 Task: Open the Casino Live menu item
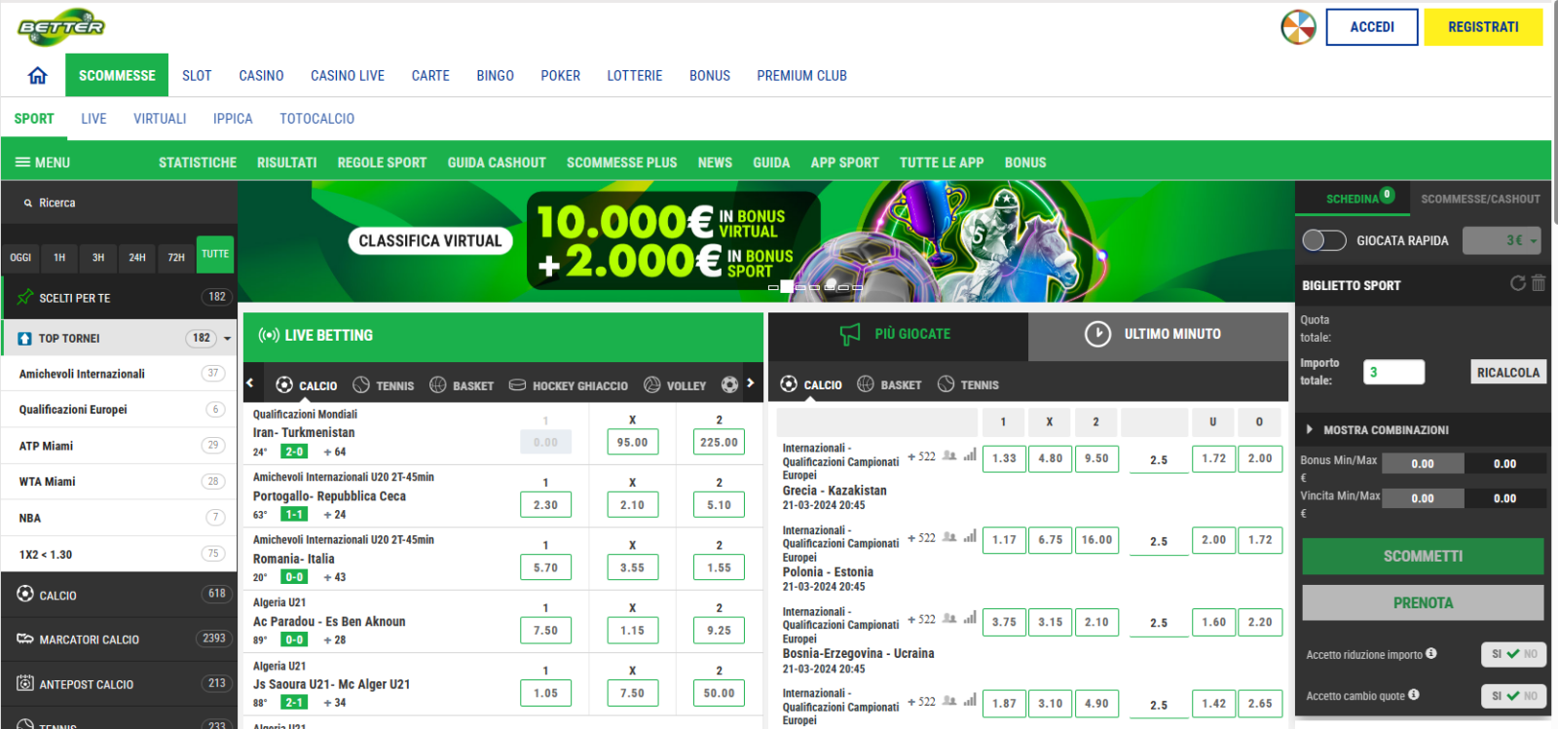[x=347, y=75]
